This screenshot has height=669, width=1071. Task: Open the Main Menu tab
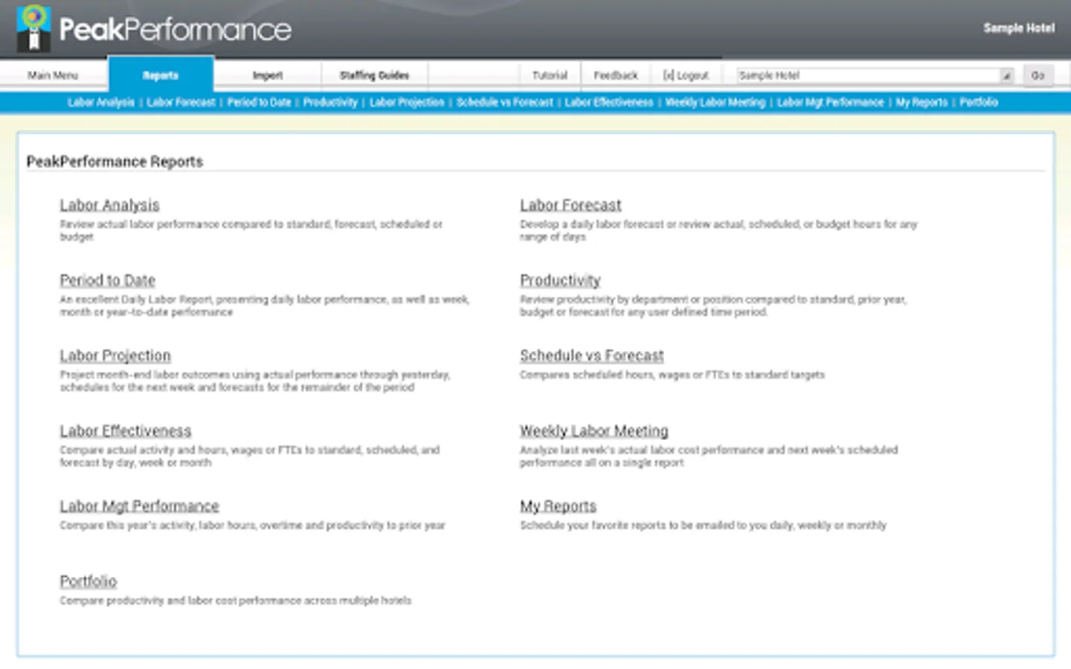[53, 75]
